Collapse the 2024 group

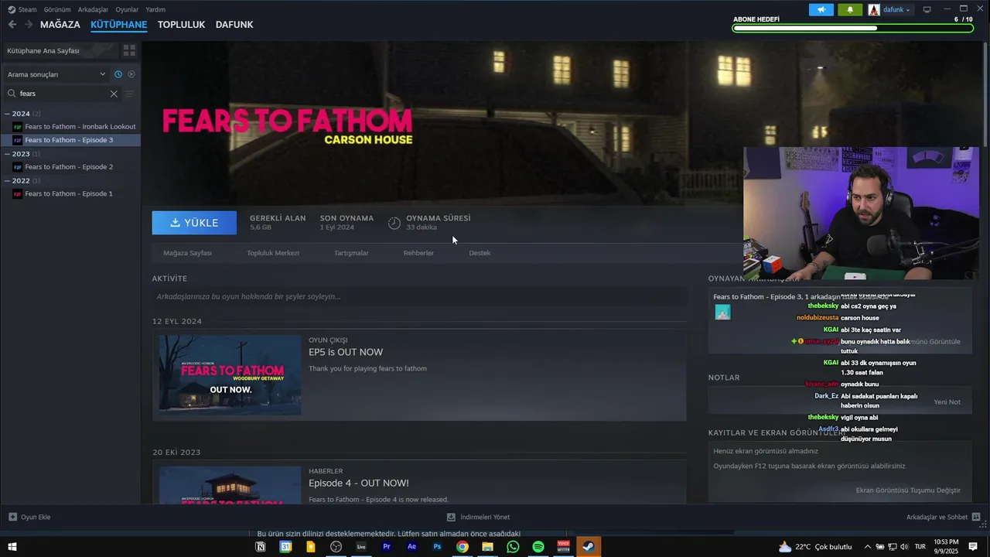[x=7, y=114]
